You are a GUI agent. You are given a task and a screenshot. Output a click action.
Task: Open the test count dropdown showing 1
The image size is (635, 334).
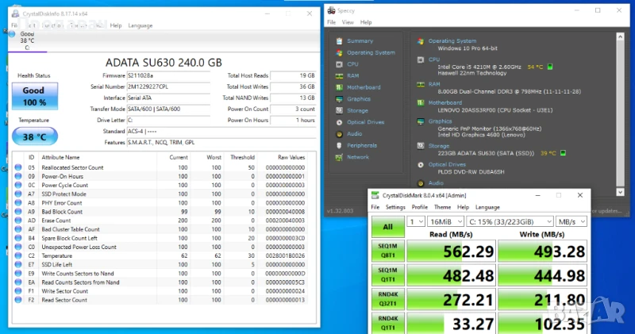click(415, 221)
